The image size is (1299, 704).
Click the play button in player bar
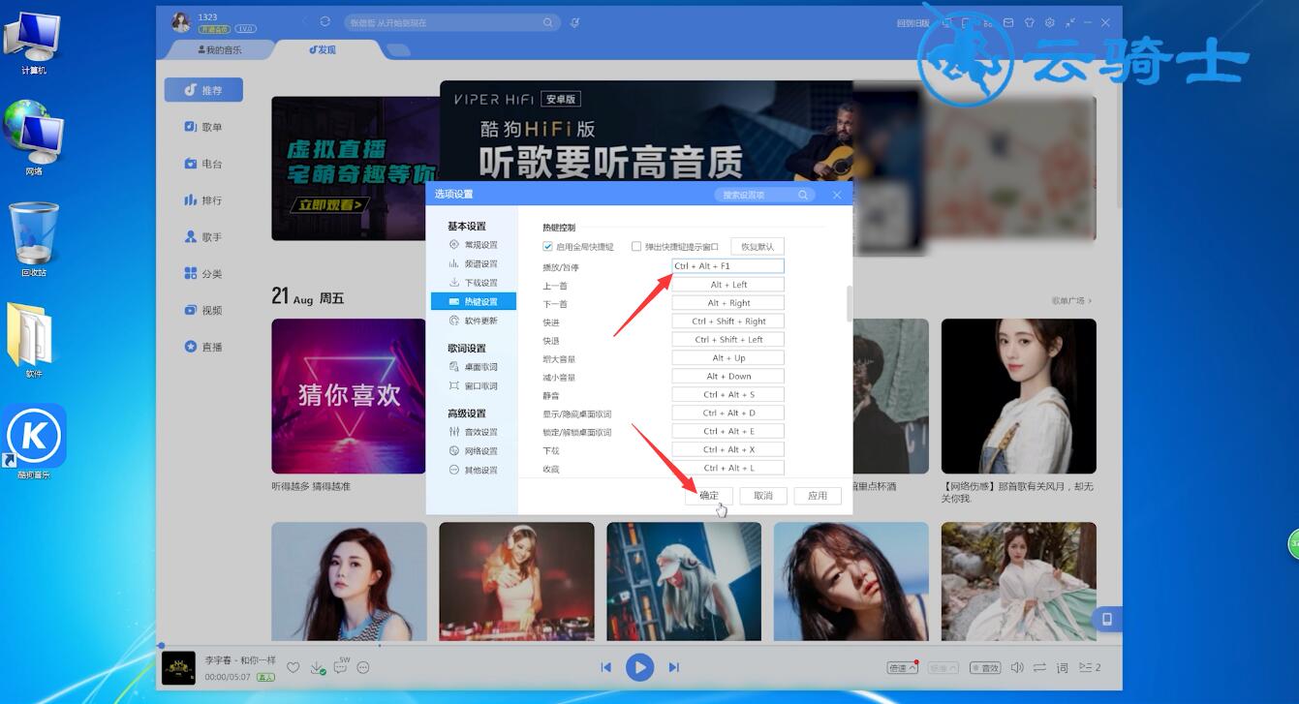639,667
